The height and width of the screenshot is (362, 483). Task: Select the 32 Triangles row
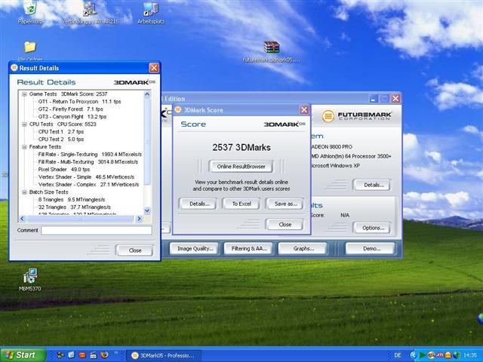(74, 207)
